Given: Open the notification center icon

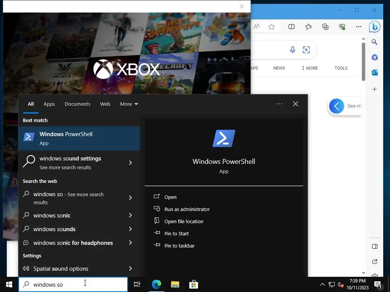Looking at the screenshot, I should (377, 285).
